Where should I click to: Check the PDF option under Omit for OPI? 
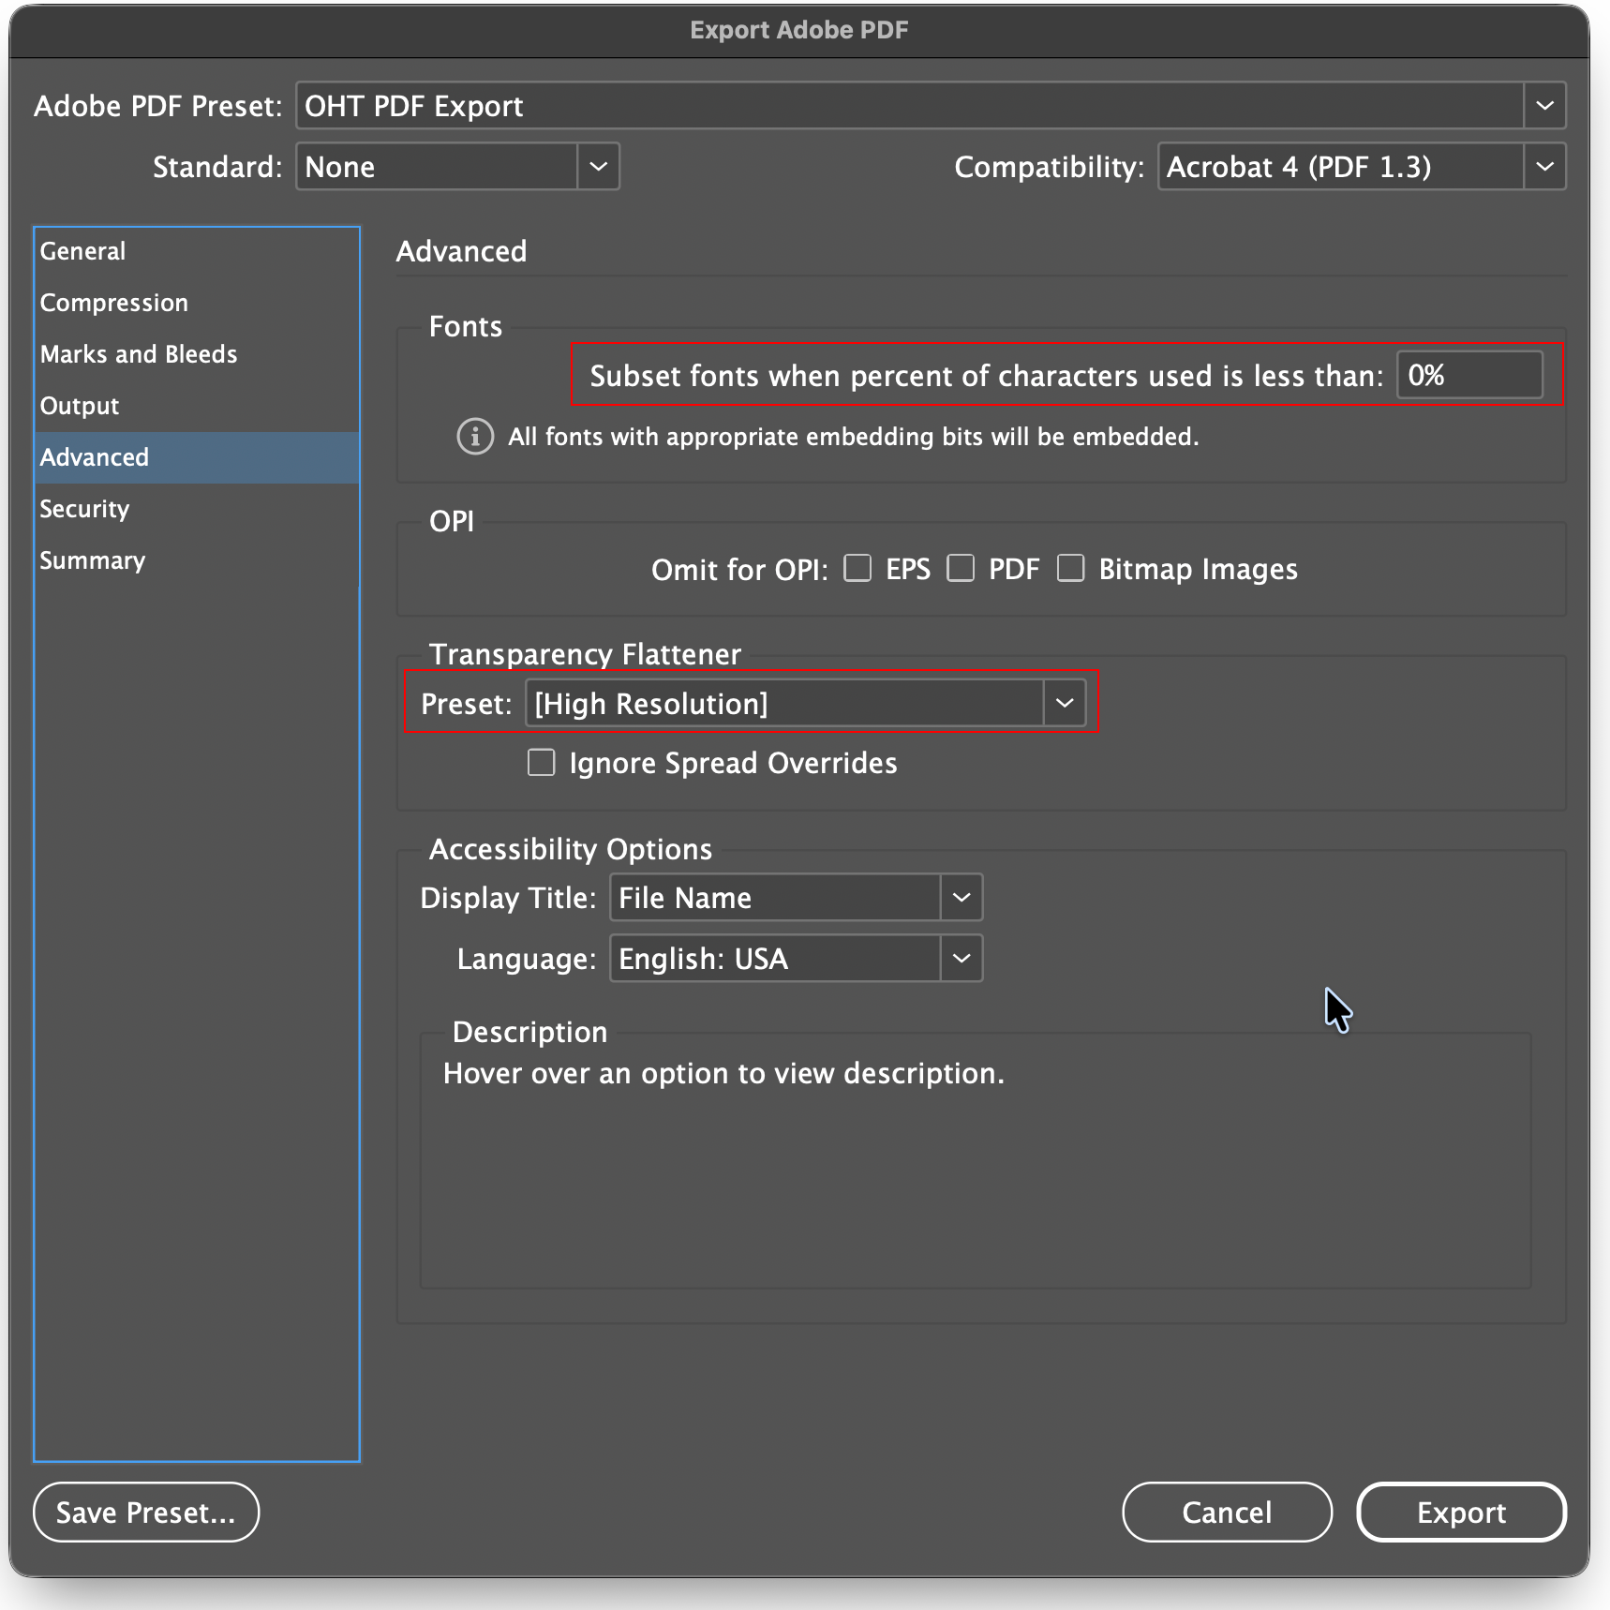(961, 569)
